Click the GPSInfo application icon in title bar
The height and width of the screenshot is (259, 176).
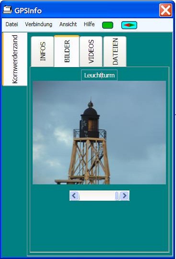7,10
